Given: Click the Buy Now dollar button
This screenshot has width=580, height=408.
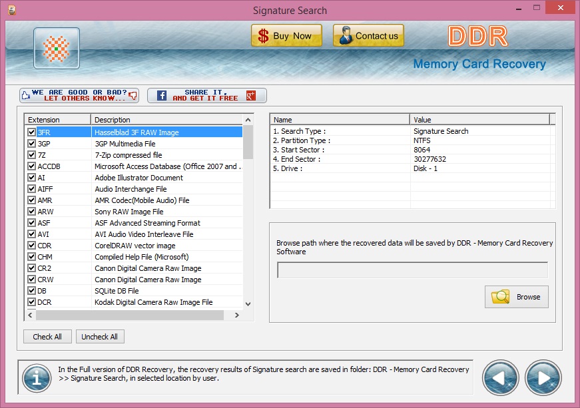Looking at the screenshot, I should coord(286,36).
